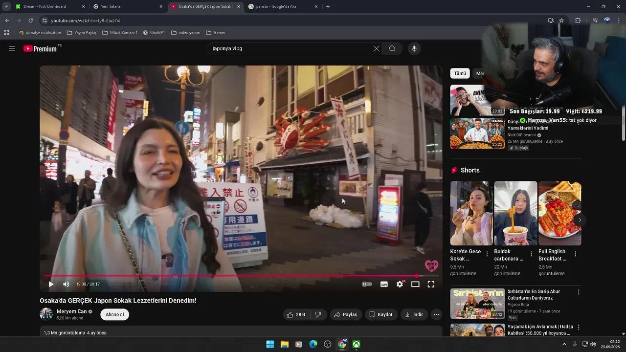Enter fullscreen mode

(x=431, y=284)
